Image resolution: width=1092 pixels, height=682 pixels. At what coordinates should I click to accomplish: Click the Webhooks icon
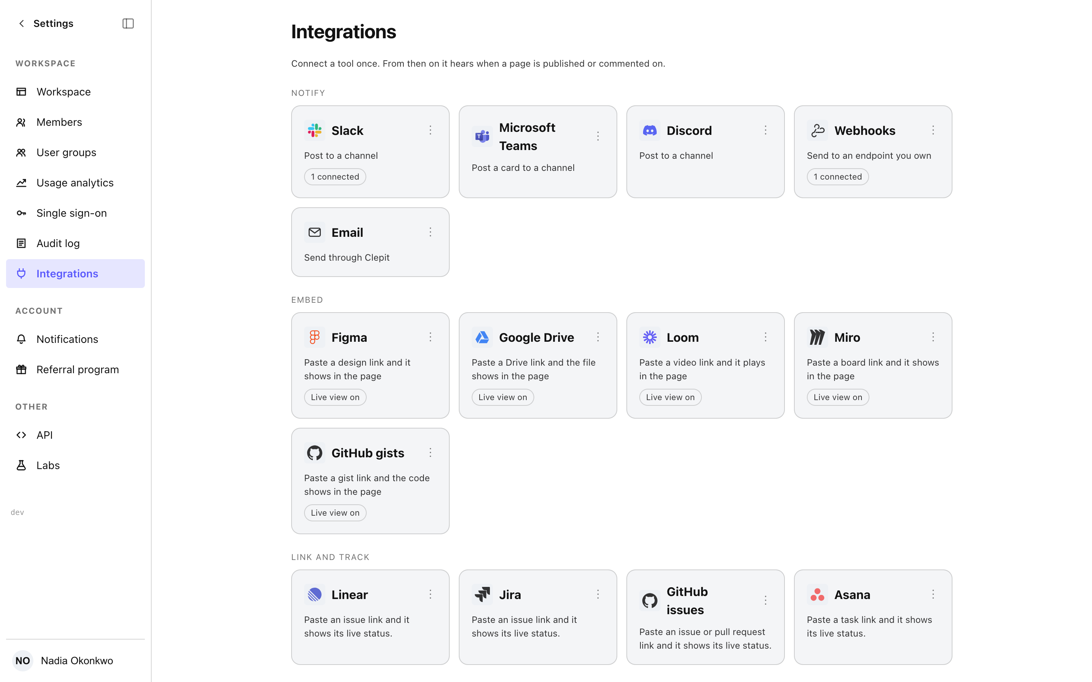pyautogui.click(x=817, y=130)
